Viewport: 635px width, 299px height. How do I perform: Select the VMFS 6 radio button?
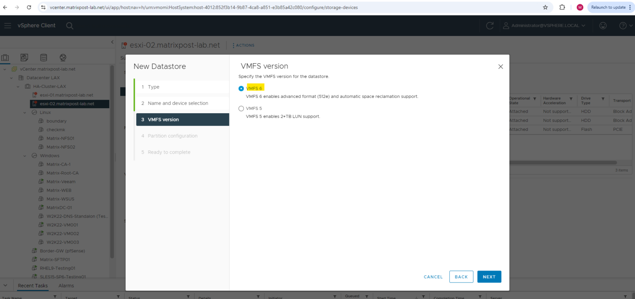click(x=241, y=88)
